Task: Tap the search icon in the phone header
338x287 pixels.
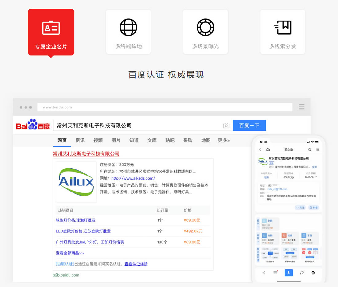Action: point(309,149)
